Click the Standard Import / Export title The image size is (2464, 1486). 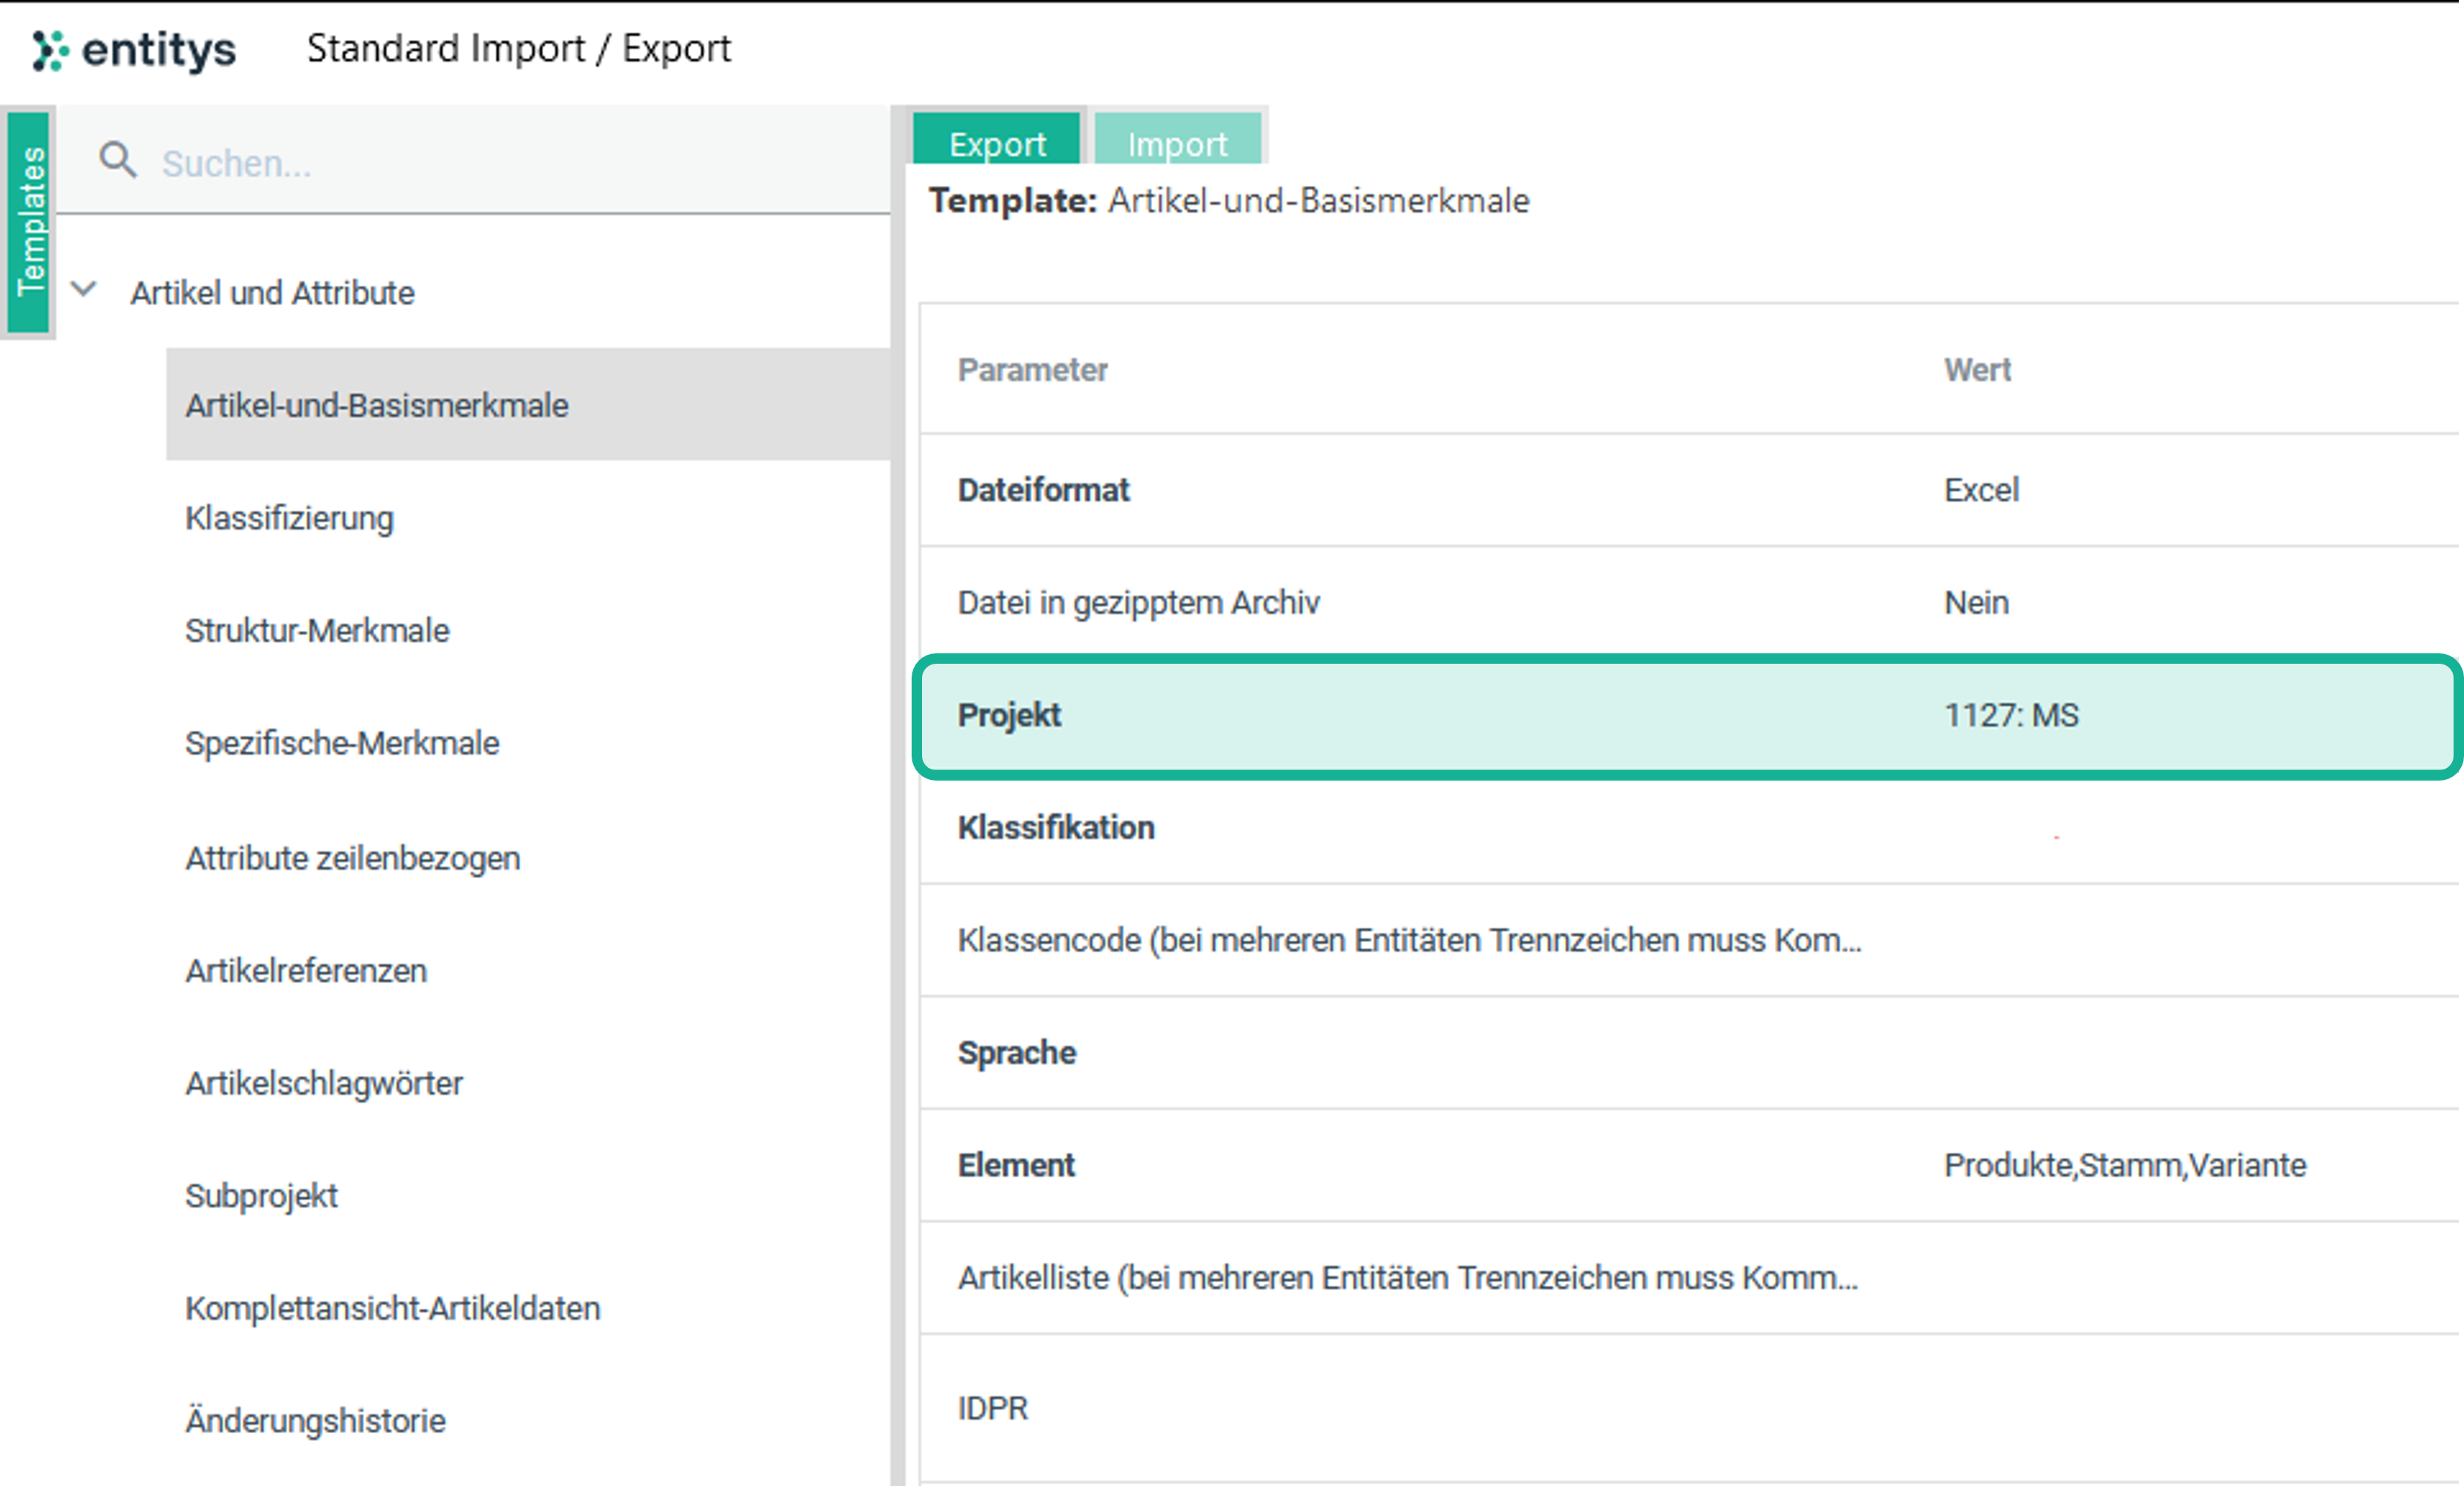[x=519, y=48]
